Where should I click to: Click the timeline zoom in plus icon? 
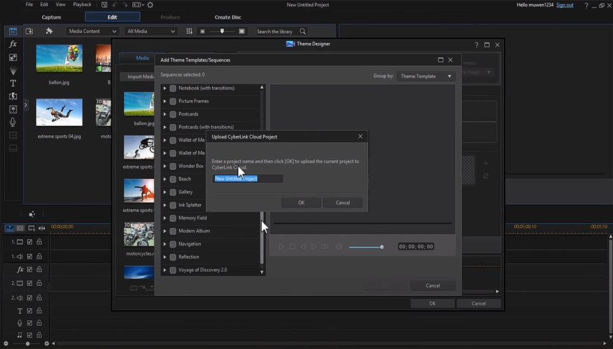click(47, 343)
